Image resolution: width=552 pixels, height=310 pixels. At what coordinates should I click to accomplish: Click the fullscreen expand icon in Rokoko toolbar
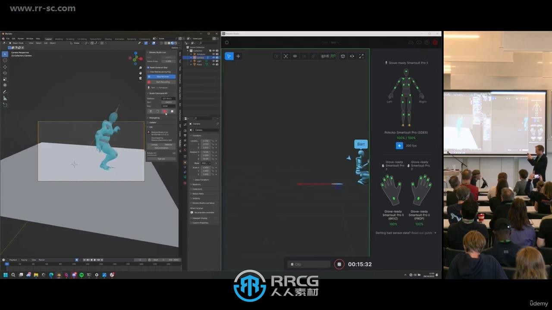[x=361, y=56]
